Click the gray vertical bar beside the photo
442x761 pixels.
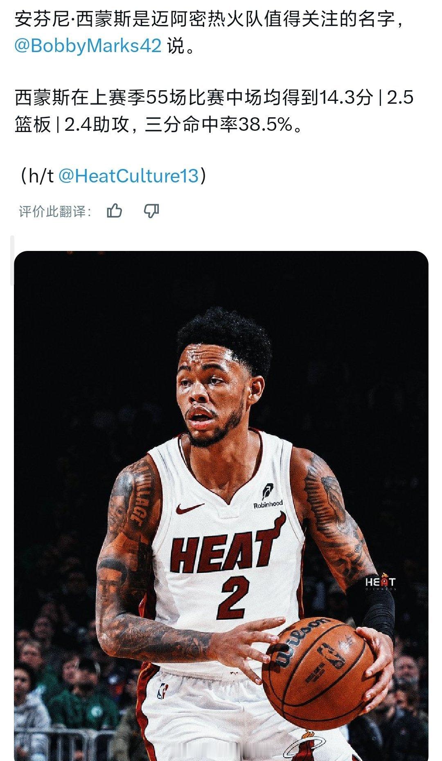(x=12, y=260)
